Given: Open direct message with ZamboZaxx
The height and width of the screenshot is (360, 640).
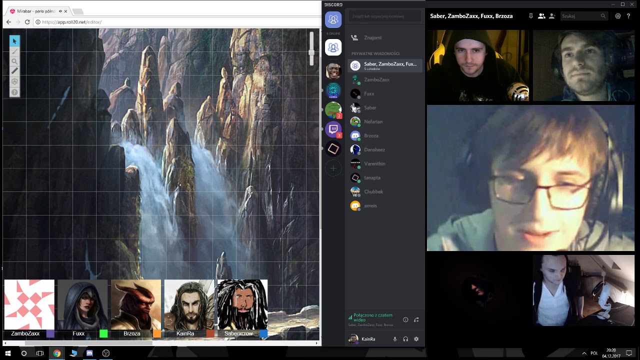Looking at the screenshot, I should point(385,79).
